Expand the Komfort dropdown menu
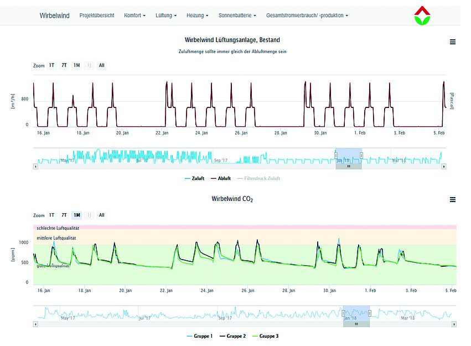This screenshot has height=346, width=471. coord(134,16)
